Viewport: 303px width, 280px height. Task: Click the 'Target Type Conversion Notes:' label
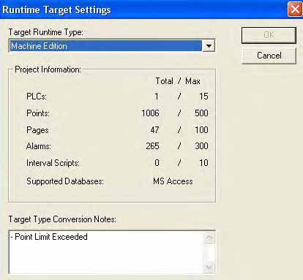(x=62, y=219)
